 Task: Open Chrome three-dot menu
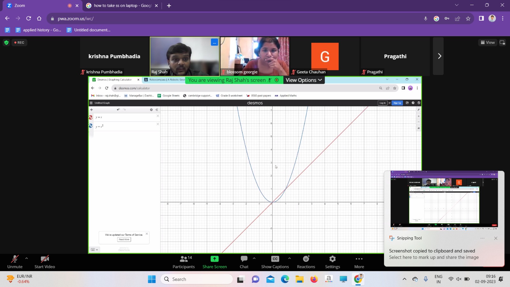click(503, 18)
